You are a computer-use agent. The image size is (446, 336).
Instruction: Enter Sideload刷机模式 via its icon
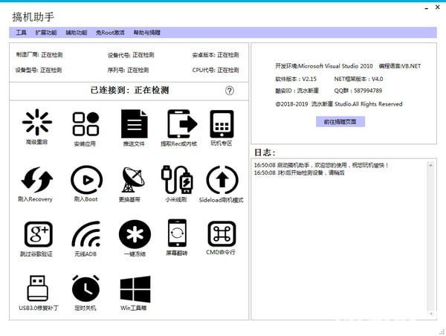point(222,180)
